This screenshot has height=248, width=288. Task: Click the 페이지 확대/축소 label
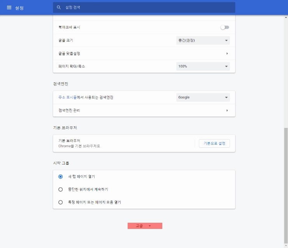click(72, 66)
